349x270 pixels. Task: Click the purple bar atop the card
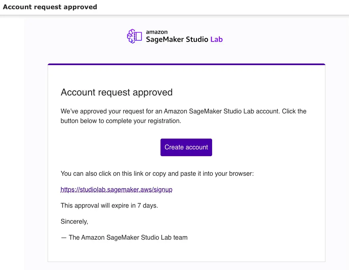tap(186, 64)
